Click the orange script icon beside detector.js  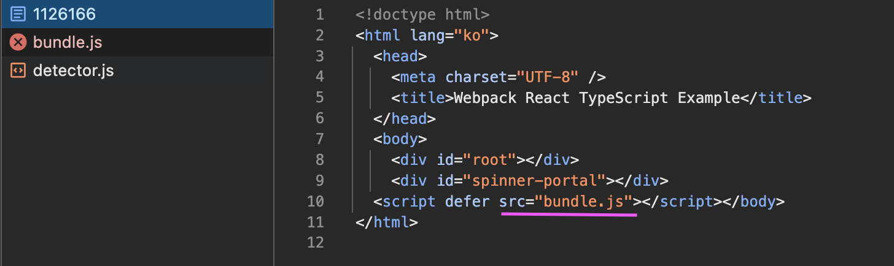(x=18, y=70)
